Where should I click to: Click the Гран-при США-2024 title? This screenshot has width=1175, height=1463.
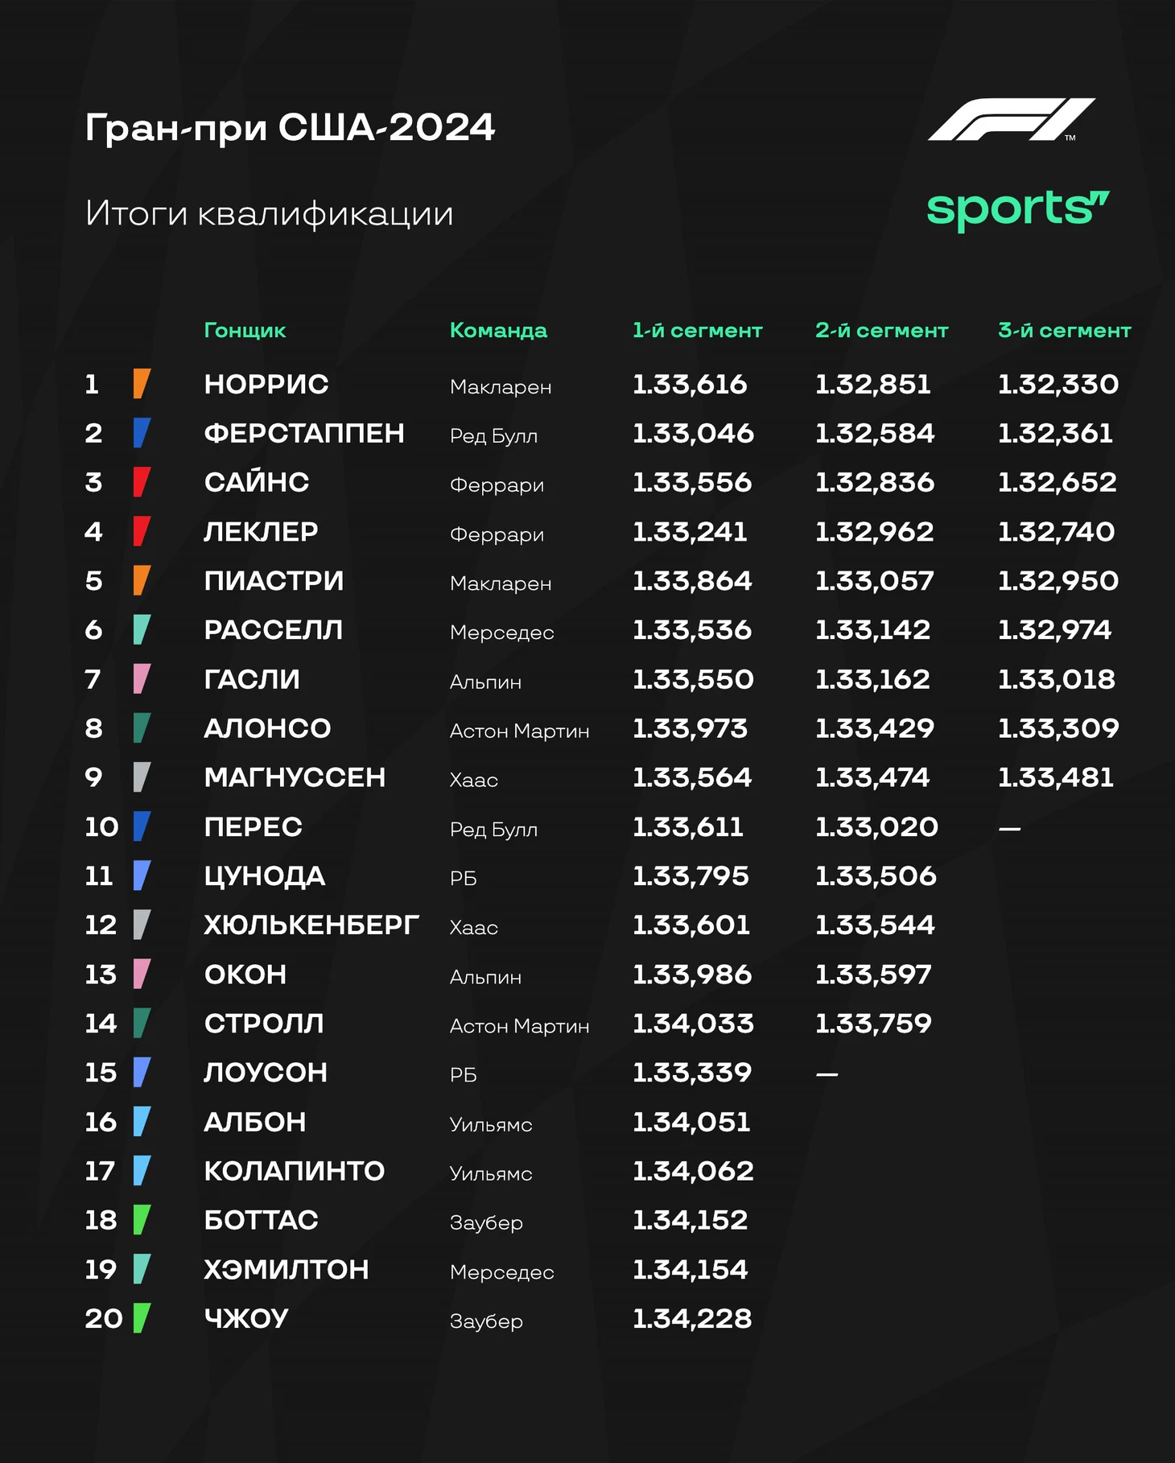tap(290, 128)
